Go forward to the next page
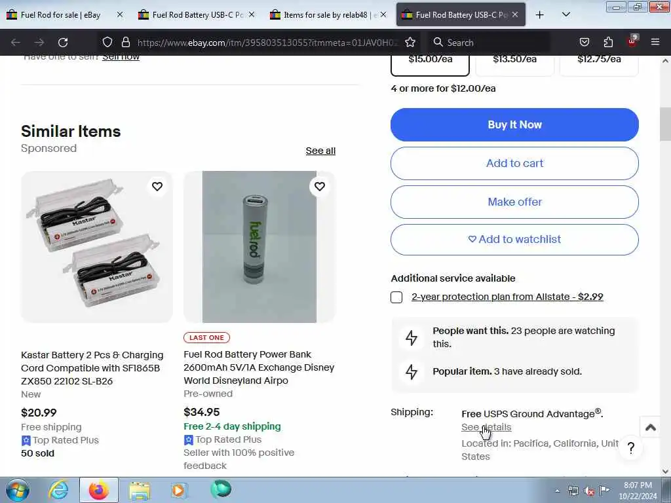 [39, 43]
